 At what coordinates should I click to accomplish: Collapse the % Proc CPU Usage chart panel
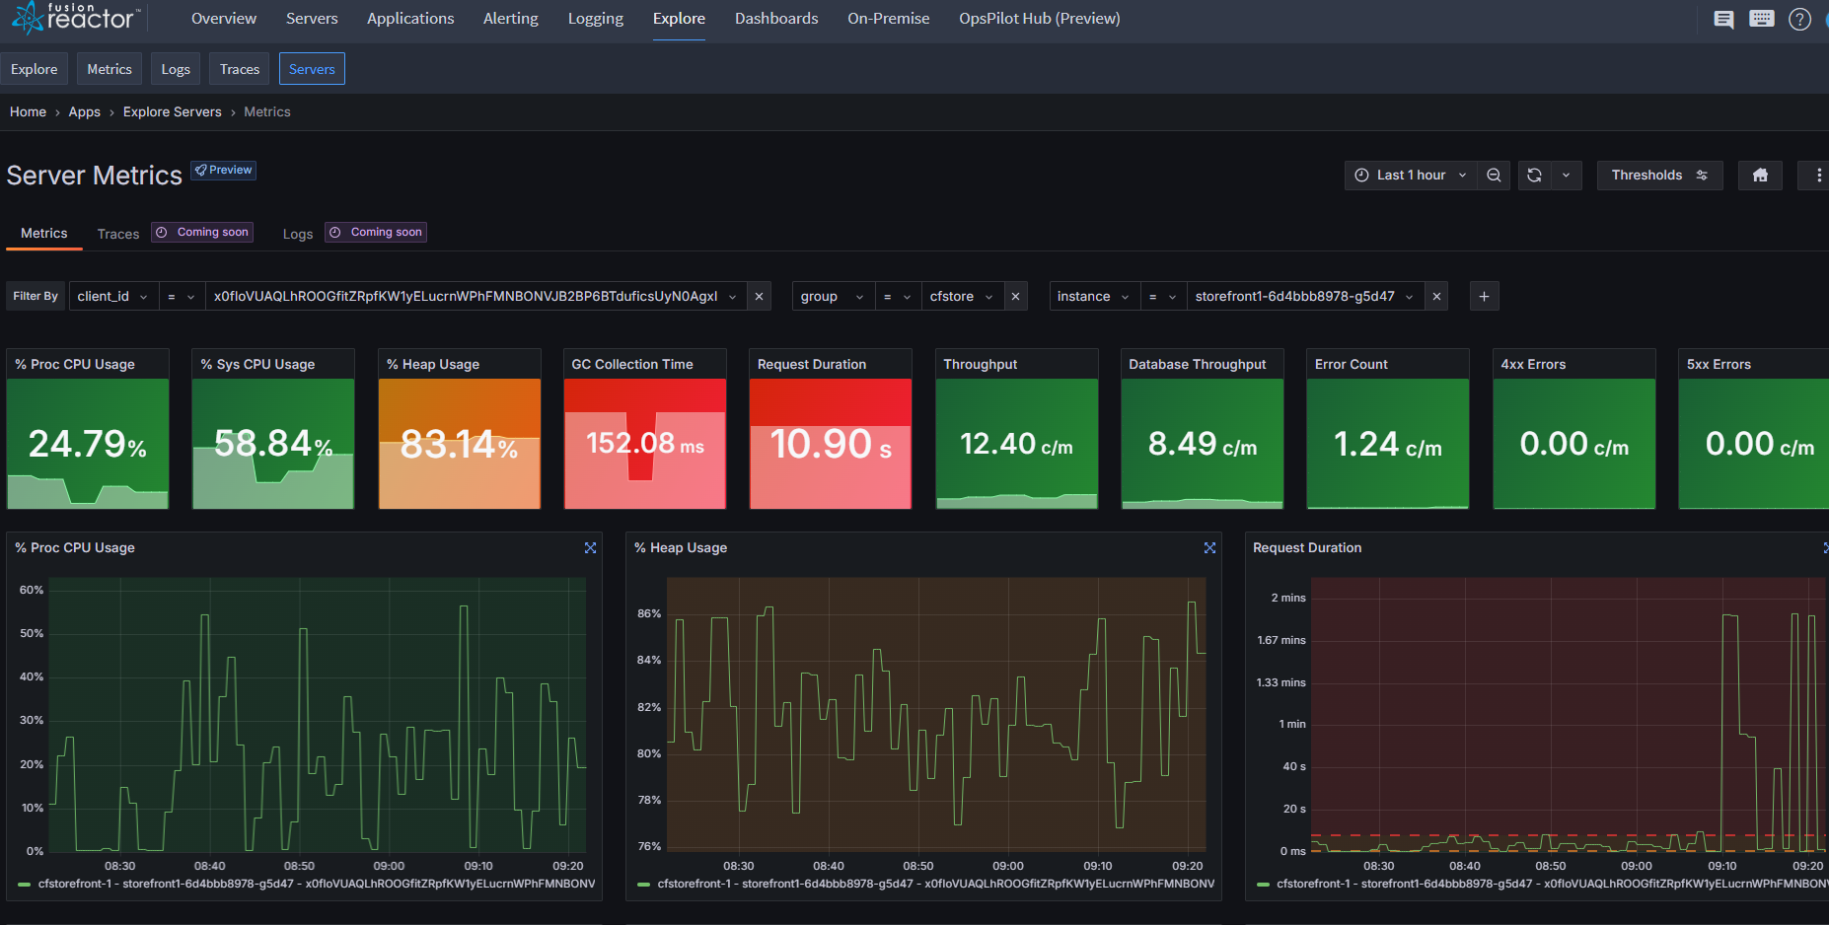(x=590, y=548)
